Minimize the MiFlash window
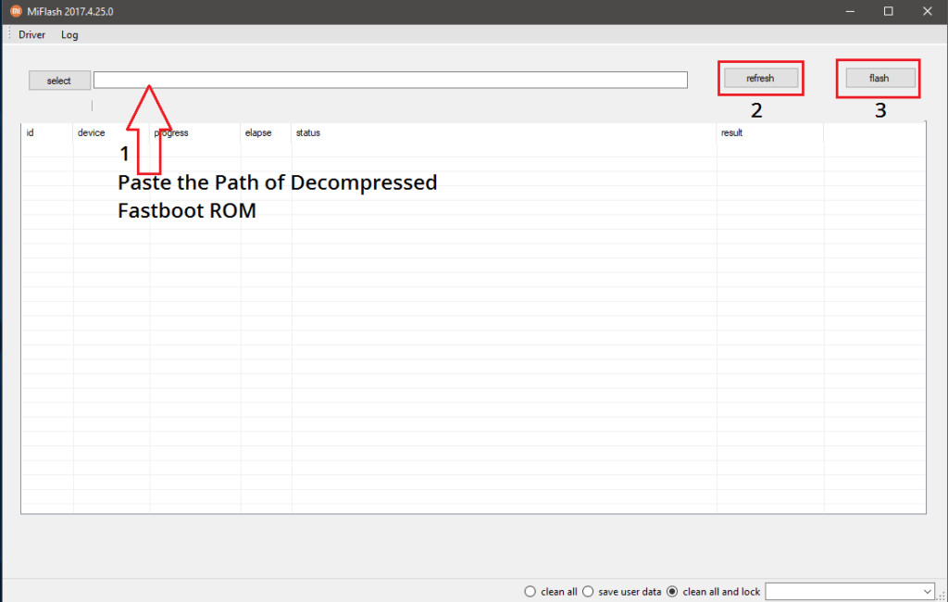 [850, 11]
